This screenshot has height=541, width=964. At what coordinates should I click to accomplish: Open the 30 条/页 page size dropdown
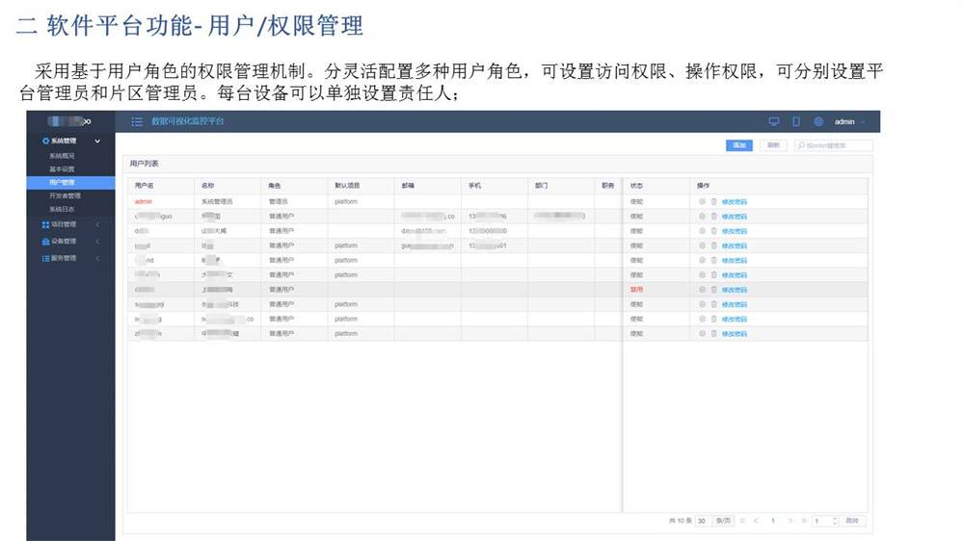click(x=713, y=521)
